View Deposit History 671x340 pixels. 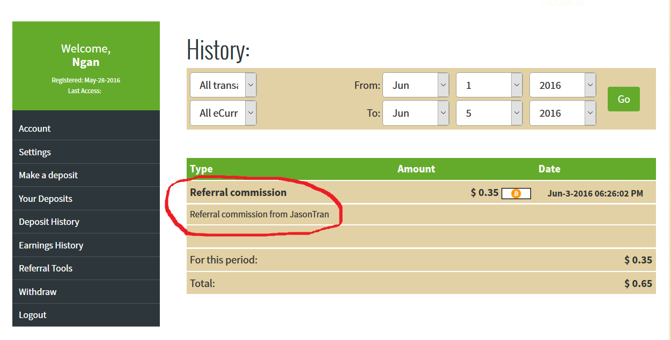[49, 222]
